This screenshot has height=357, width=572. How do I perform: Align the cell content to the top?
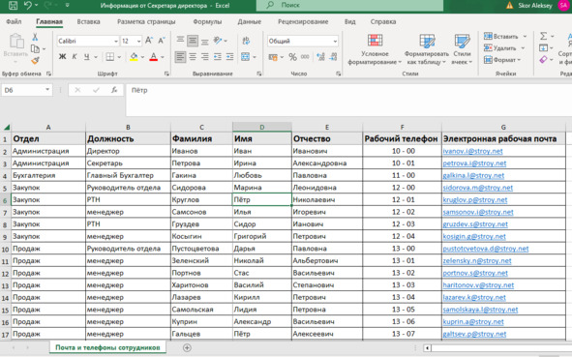click(180, 41)
